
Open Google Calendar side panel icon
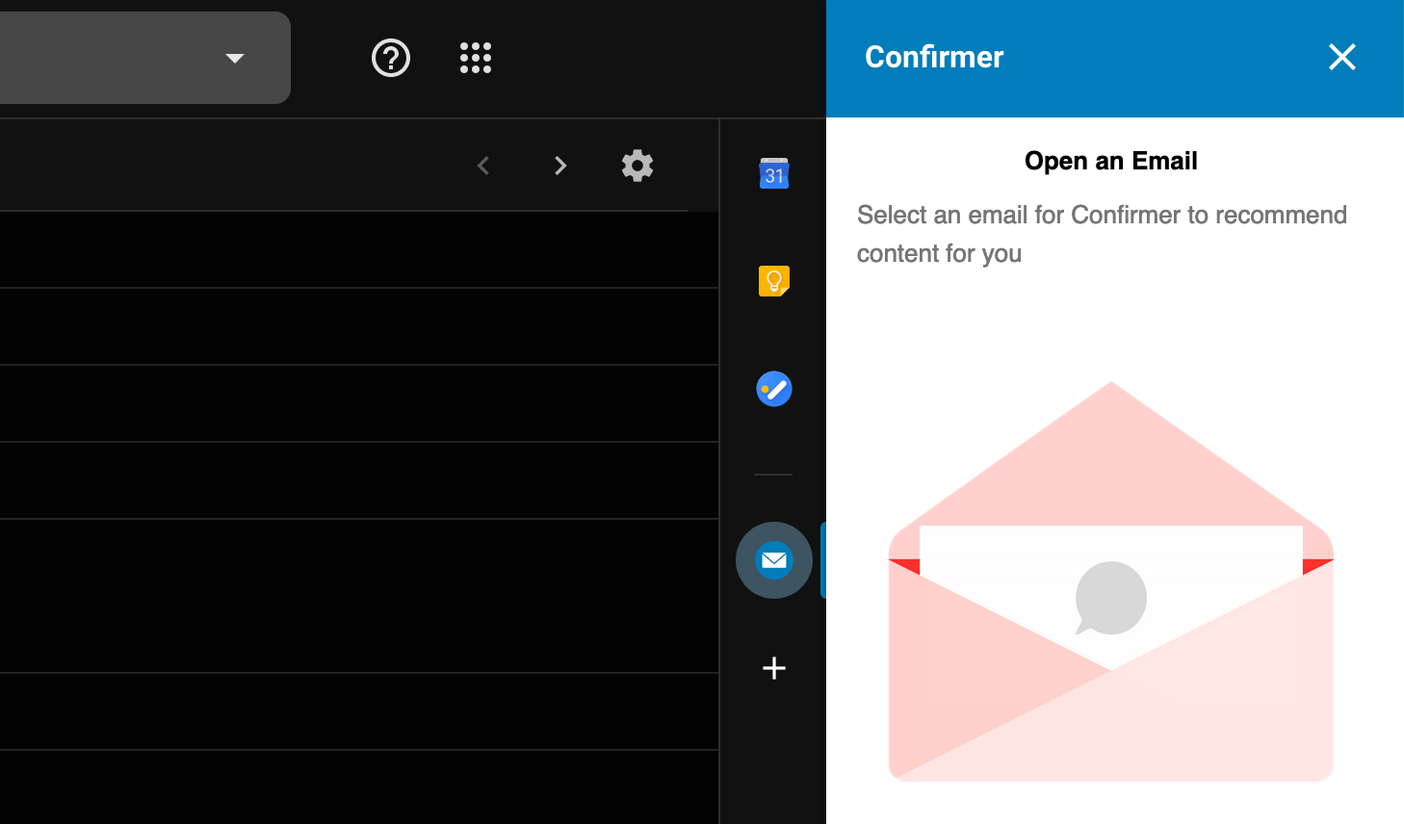click(x=774, y=173)
